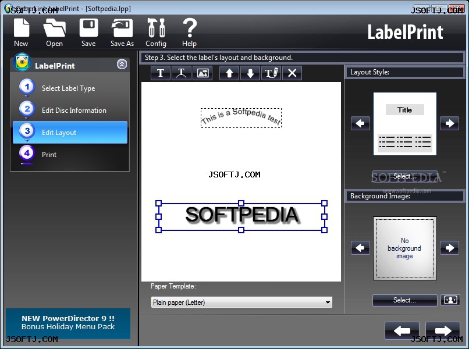Click the LabelPrint disc logo icon
This screenshot has height=349, width=469.
[22, 62]
